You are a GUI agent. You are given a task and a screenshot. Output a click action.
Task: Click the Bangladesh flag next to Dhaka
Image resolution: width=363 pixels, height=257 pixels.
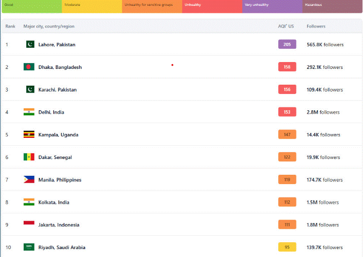coord(29,67)
